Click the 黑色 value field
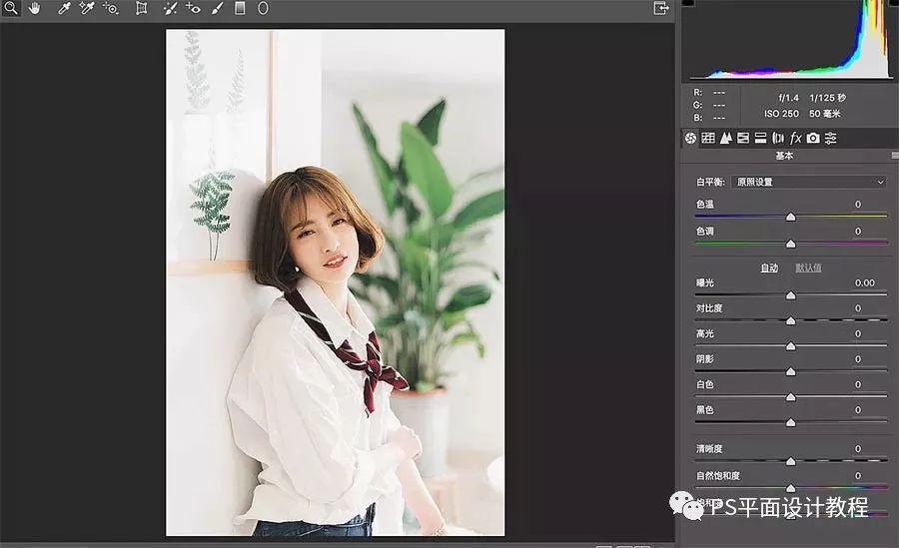The width and height of the screenshot is (899, 548). pos(858,410)
